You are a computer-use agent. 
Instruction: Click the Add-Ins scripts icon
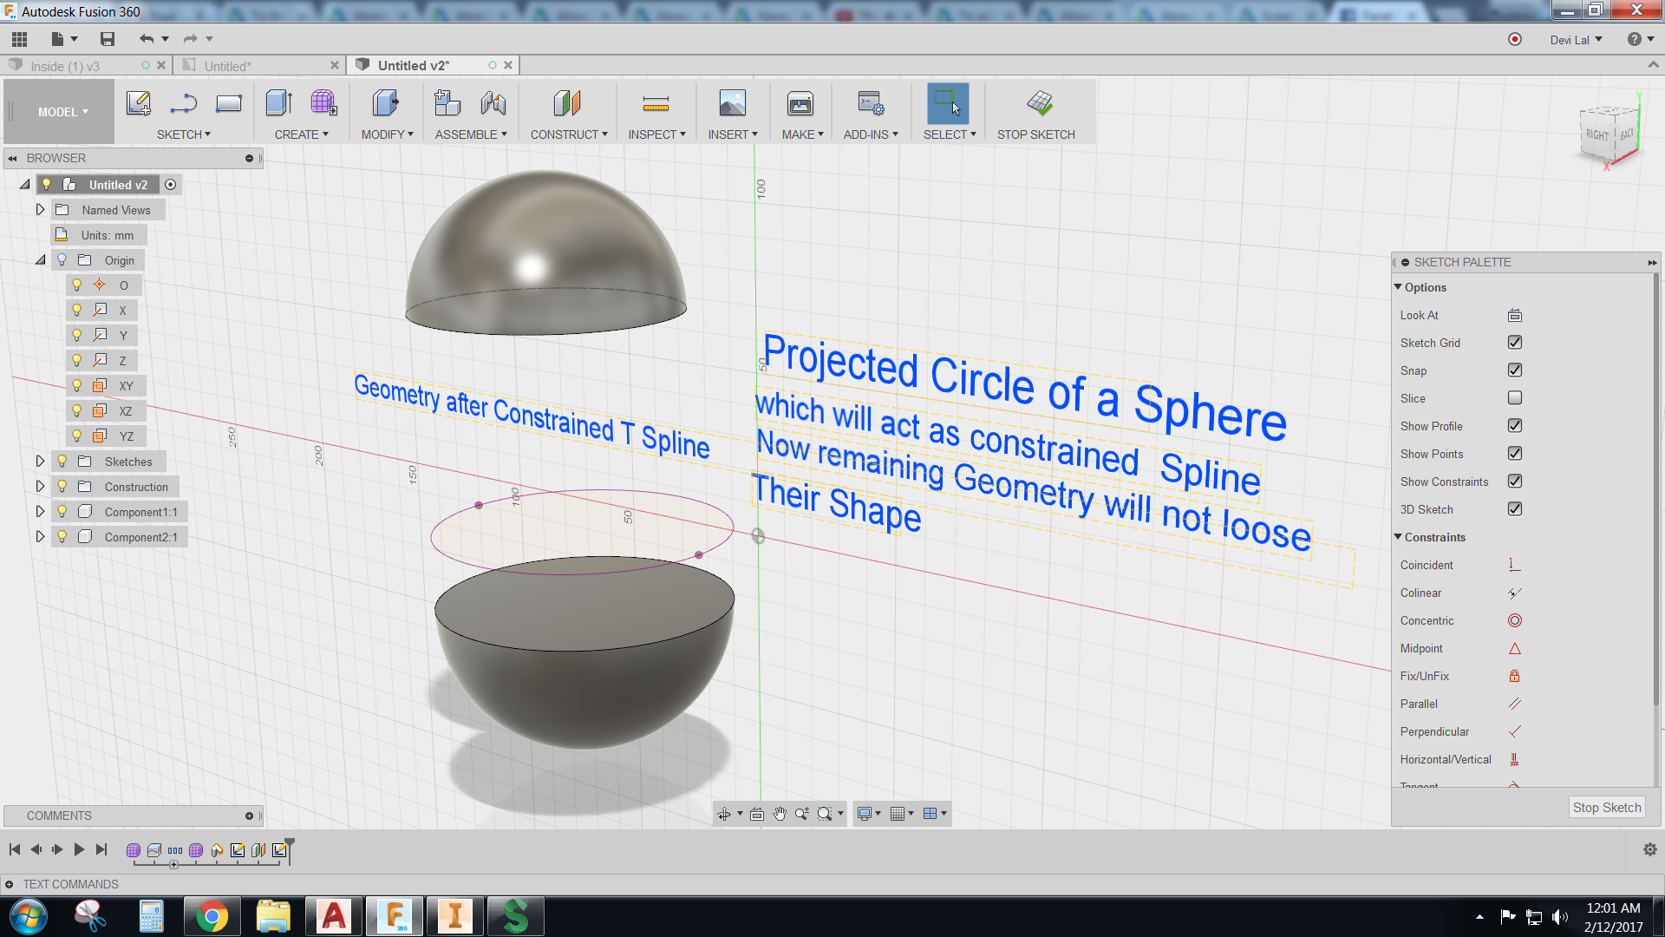871,103
